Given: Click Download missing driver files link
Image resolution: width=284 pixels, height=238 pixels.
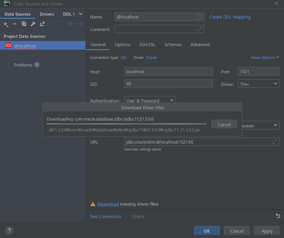Looking at the screenshot, I should (x=108, y=204).
